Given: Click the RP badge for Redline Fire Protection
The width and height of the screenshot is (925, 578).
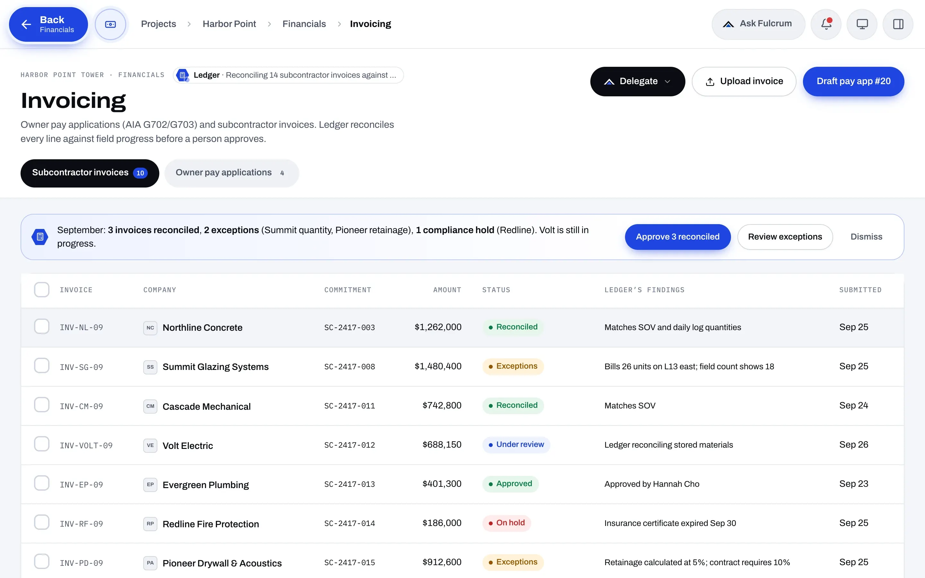Looking at the screenshot, I should [150, 523].
